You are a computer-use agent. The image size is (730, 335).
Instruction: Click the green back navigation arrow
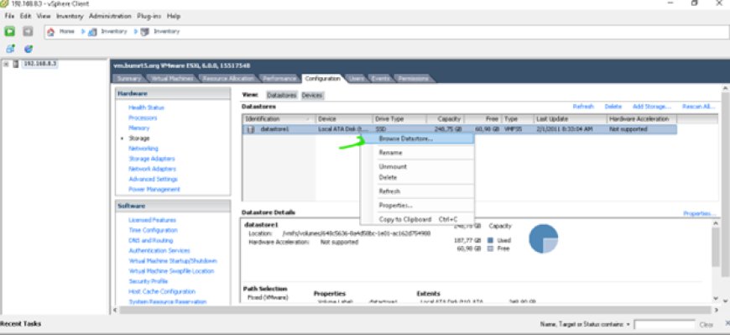click(10, 32)
